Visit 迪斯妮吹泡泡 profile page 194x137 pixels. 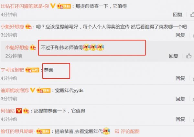(x=15, y=90)
